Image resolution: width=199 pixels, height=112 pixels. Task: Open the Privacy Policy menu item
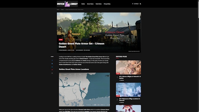107,4
